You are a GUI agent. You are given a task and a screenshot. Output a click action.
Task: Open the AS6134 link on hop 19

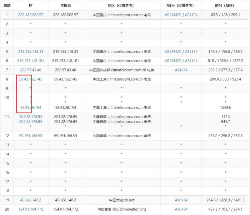(x=181, y=200)
